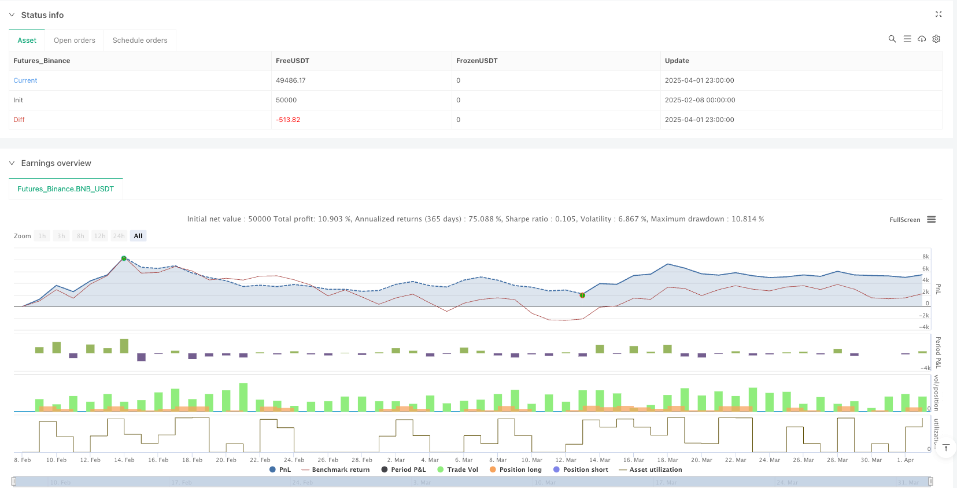Switch to the Schedule orders tab
This screenshot has width=957, height=488.
(140, 40)
